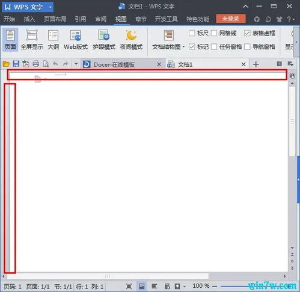This screenshot has width=300, height=292.
Task: Click the full screen icon in status bar
Action: pyautogui.click(x=129, y=286)
